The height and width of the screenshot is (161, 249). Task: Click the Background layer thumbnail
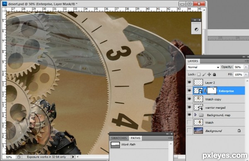tap(198, 131)
